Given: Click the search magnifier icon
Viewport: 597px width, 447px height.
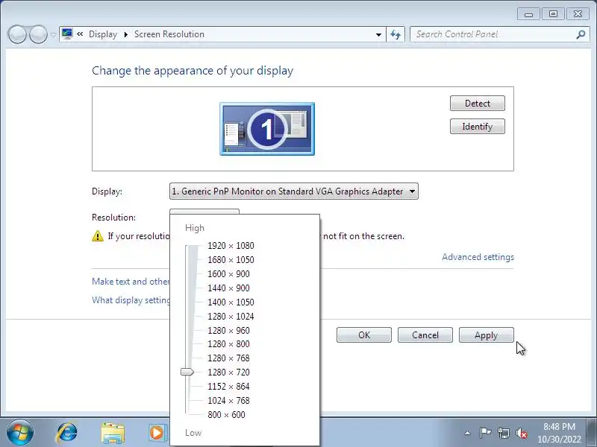Looking at the screenshot, I should (x=581, y=34).
